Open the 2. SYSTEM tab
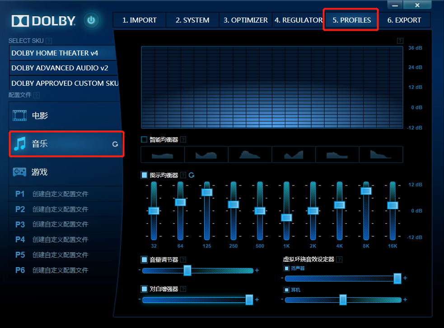The width and height of the screenshot is (444, 328). point(192,20)
